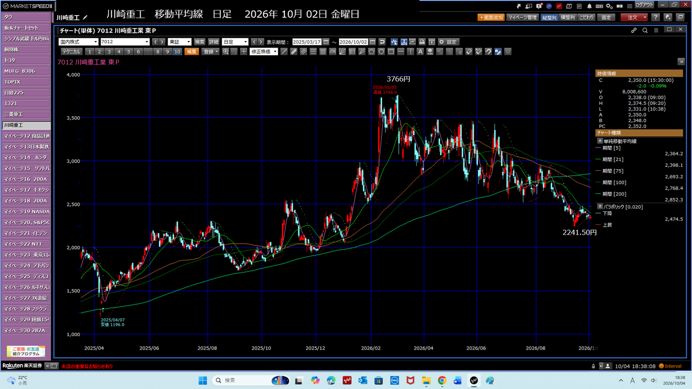This screenshot has height=389, width=692.
Task: Open the notification bell icon
Action: coord(589,6)
